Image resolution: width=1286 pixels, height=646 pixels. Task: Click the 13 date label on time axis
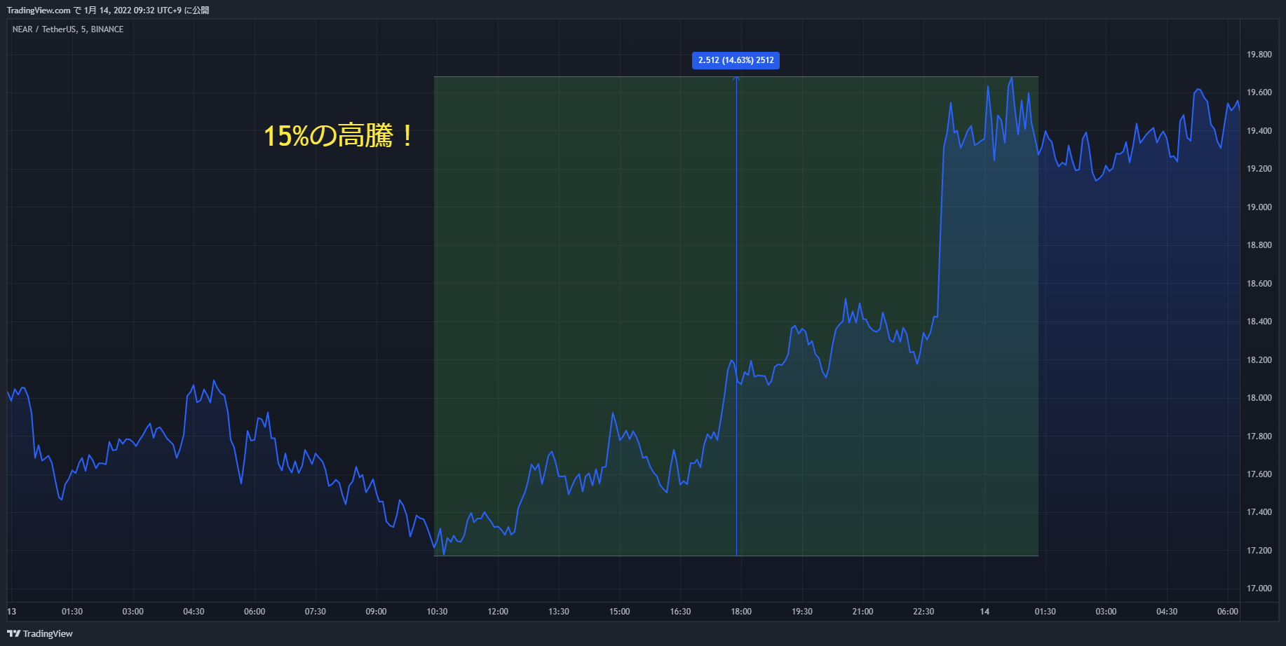point(12,612)
